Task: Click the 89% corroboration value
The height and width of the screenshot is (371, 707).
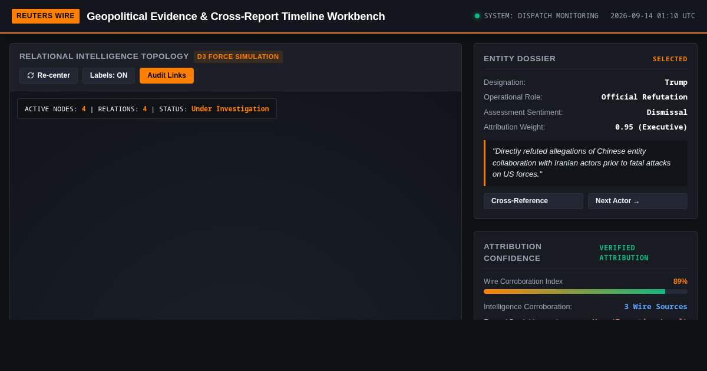Action: tap(680, 281)
